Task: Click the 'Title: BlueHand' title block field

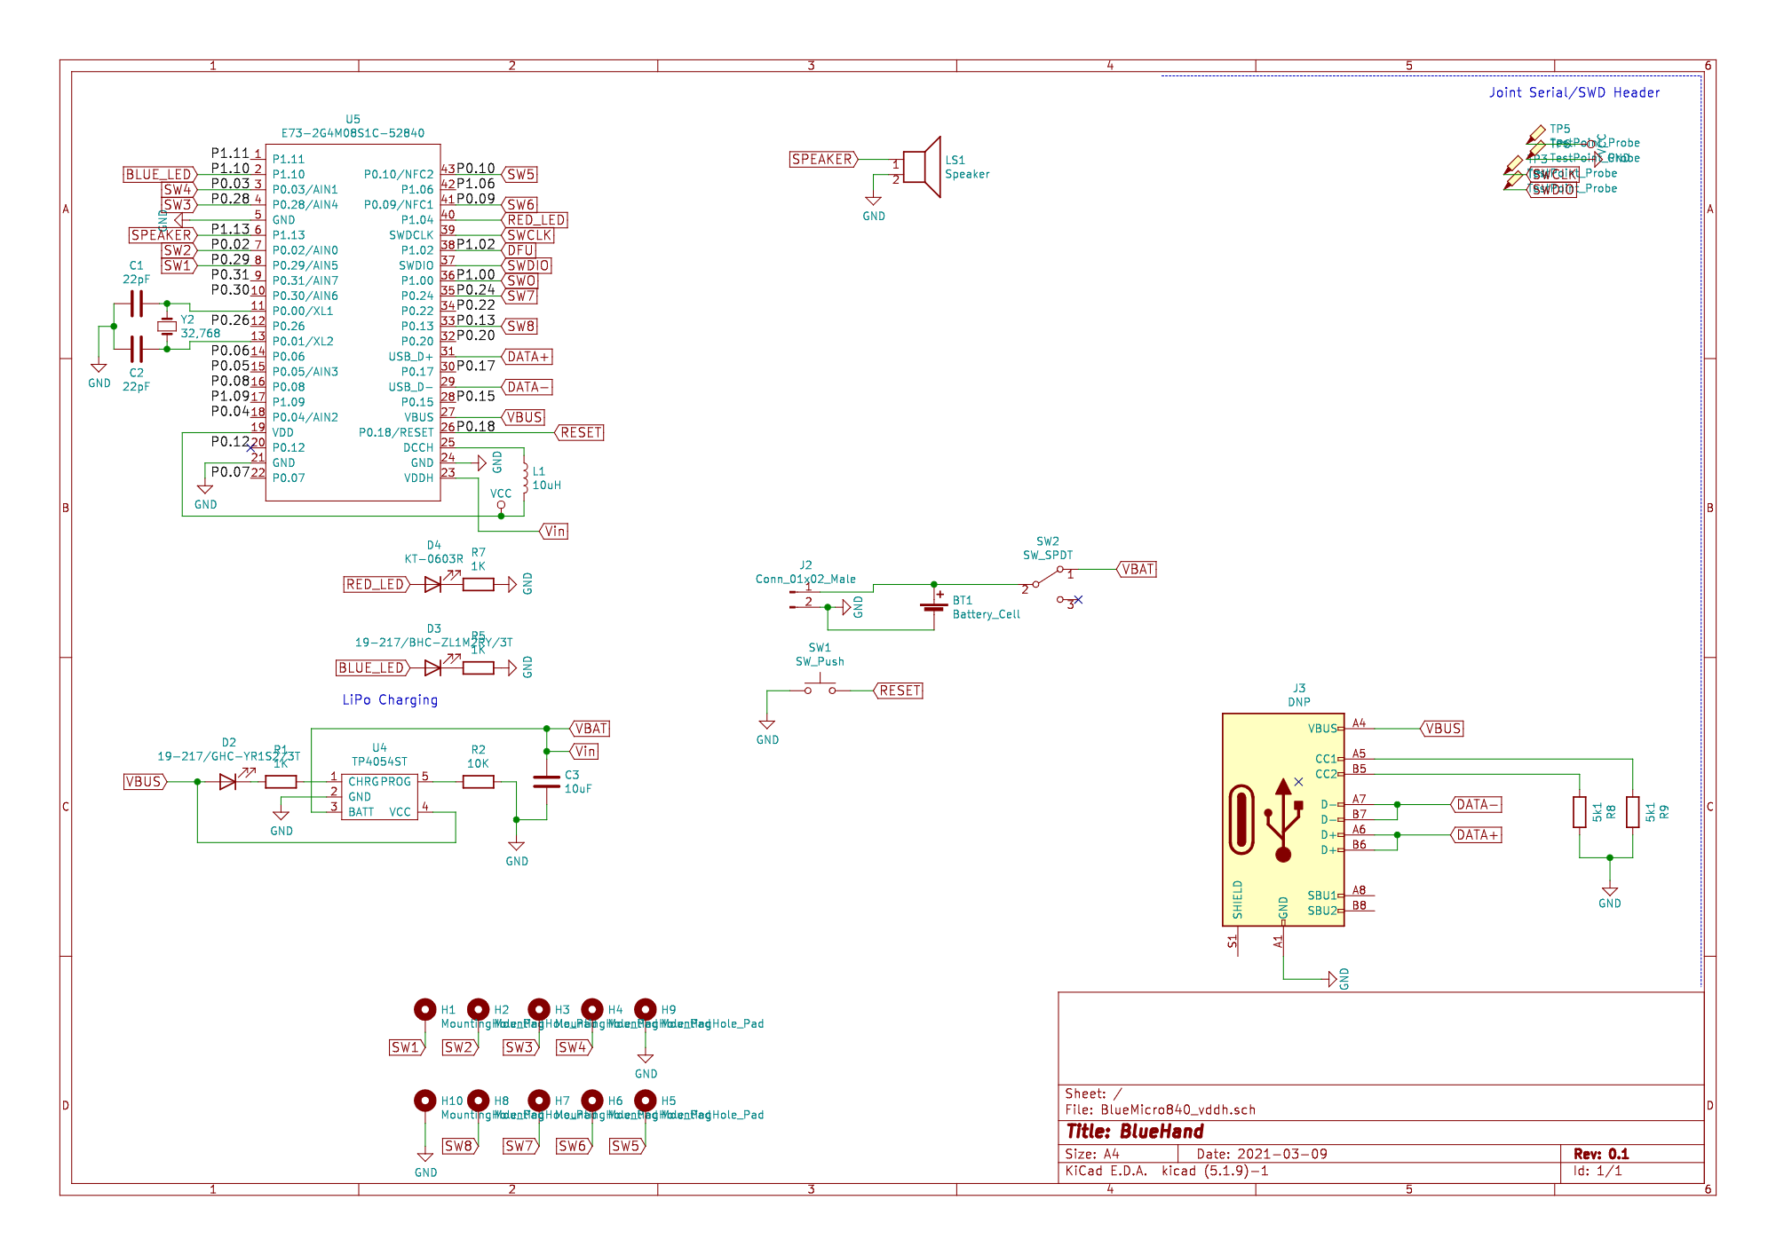Action: 1135,1132
